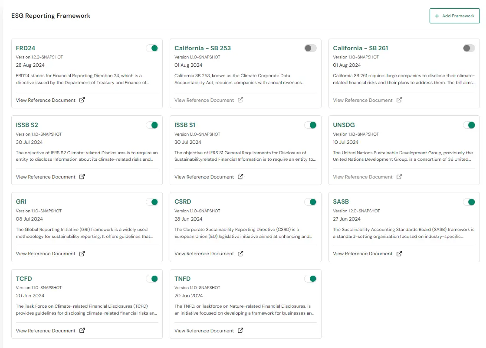Open external-link icon on ISSB S1 card
This screenshot has height=348, width=486.
click(240, 176)
